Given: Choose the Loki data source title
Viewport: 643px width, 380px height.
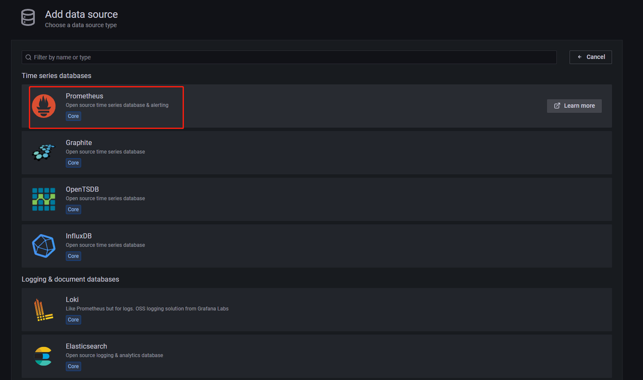Looking at the screenshot, I should (72, 300).
